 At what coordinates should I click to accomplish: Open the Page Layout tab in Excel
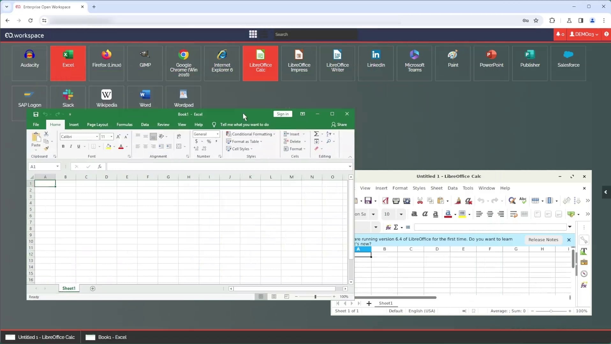(98, 125)
